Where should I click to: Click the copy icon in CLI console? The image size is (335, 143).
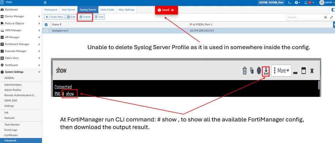[x=252, y=71]
